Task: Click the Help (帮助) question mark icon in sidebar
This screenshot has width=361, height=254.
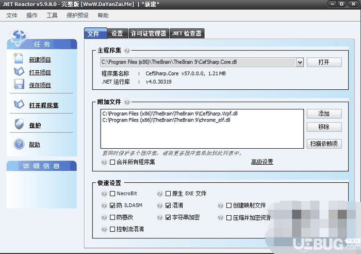Action: pos(19,144)
